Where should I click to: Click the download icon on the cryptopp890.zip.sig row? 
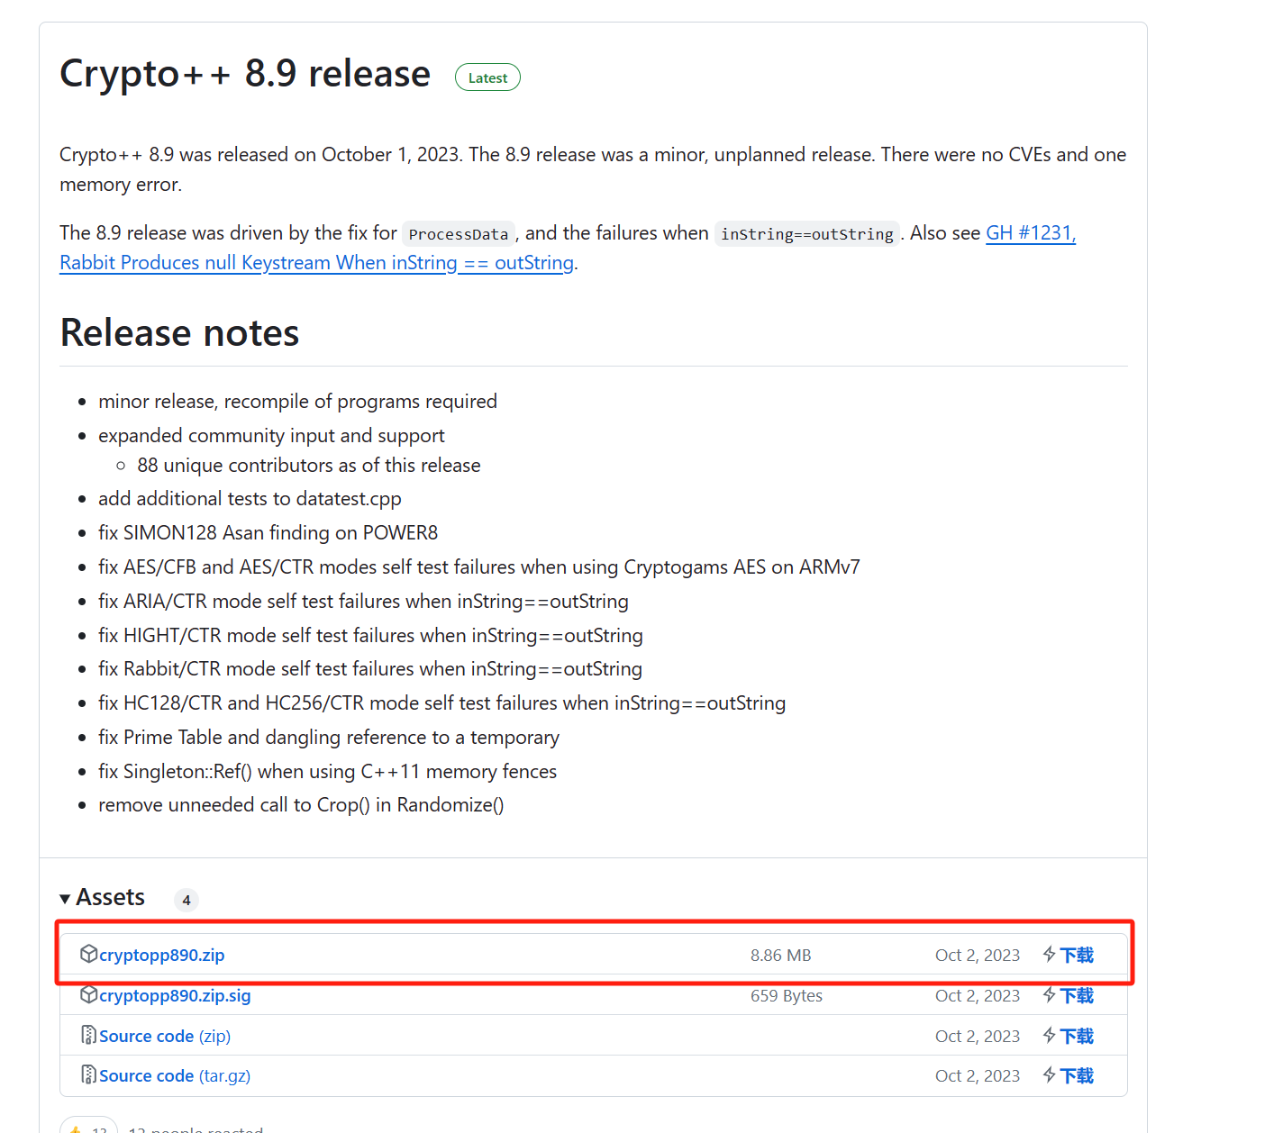[x=1048, y=995]
